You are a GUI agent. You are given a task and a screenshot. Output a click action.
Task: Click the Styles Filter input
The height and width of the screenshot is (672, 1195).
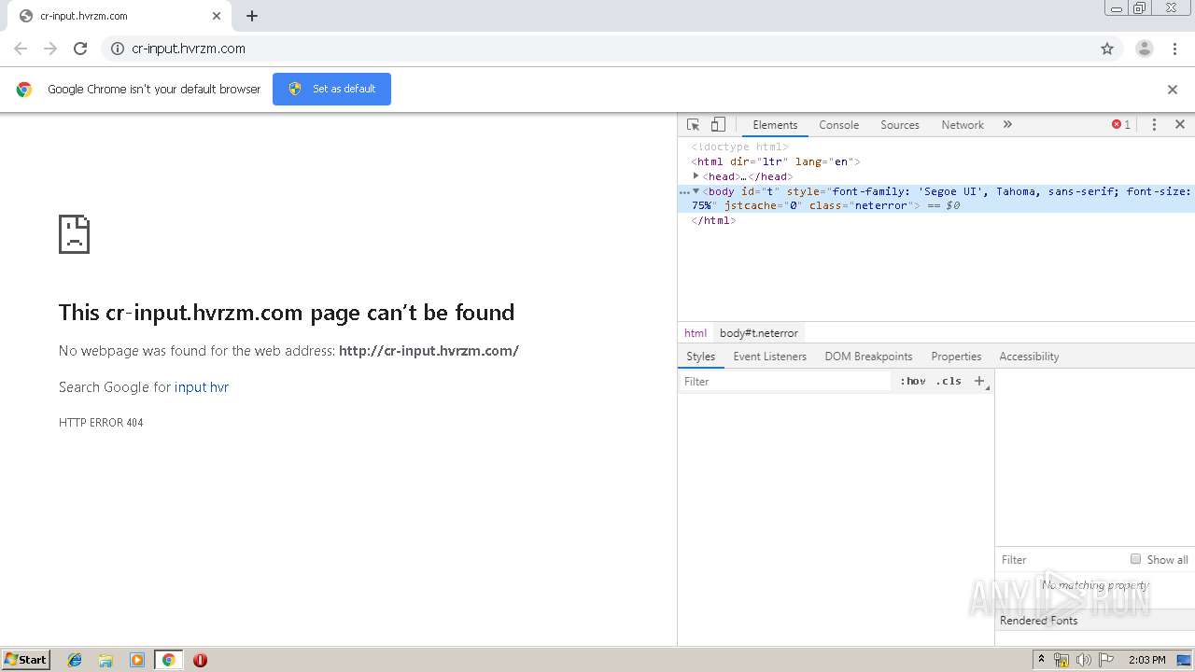[784, 381]
